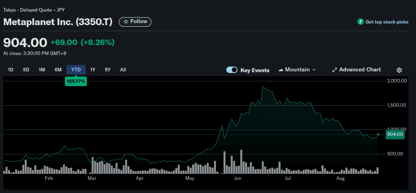Click the At close 3:30:00 PM timestamp

click(x=35, y=53)
